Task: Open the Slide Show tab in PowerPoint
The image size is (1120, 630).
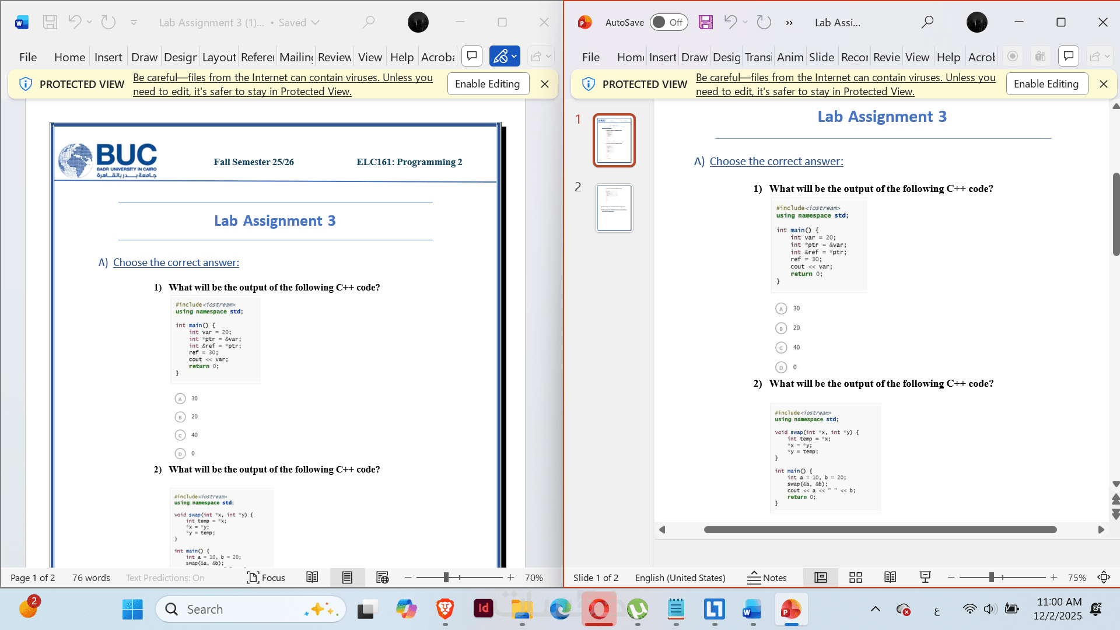Action: tap(821, 57)
